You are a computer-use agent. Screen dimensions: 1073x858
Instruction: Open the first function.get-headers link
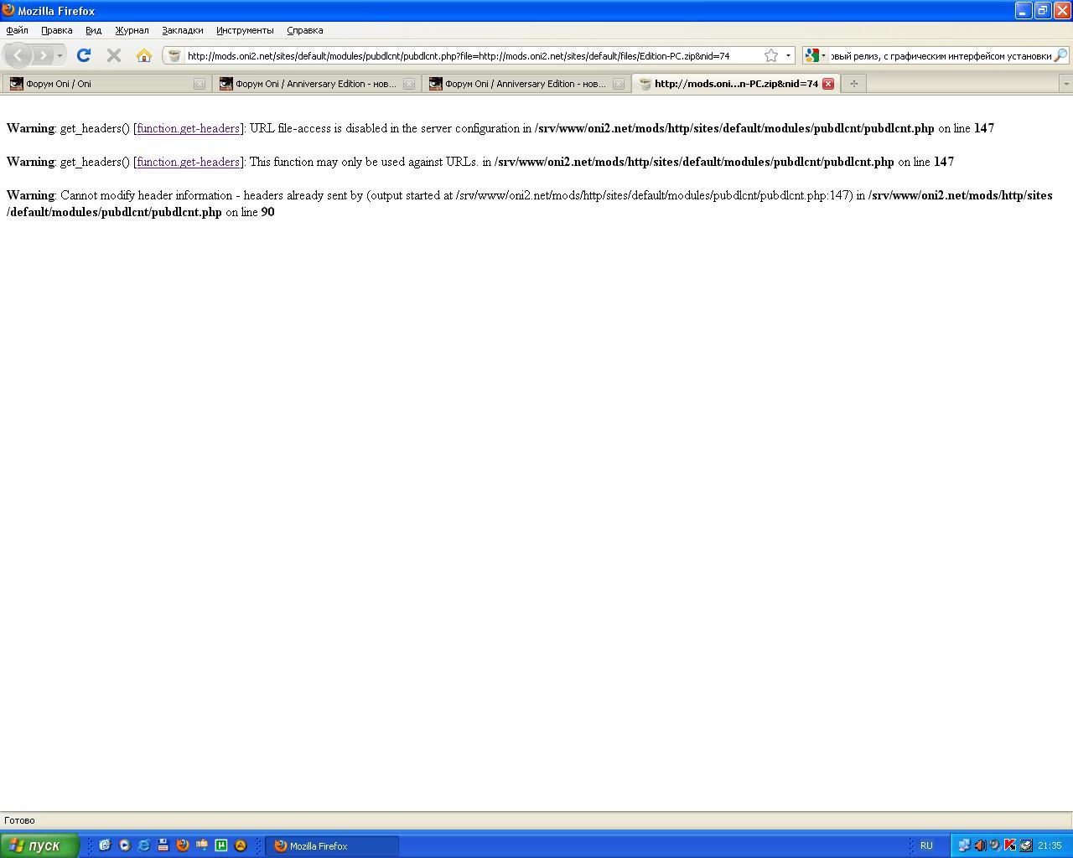point(189,128)
